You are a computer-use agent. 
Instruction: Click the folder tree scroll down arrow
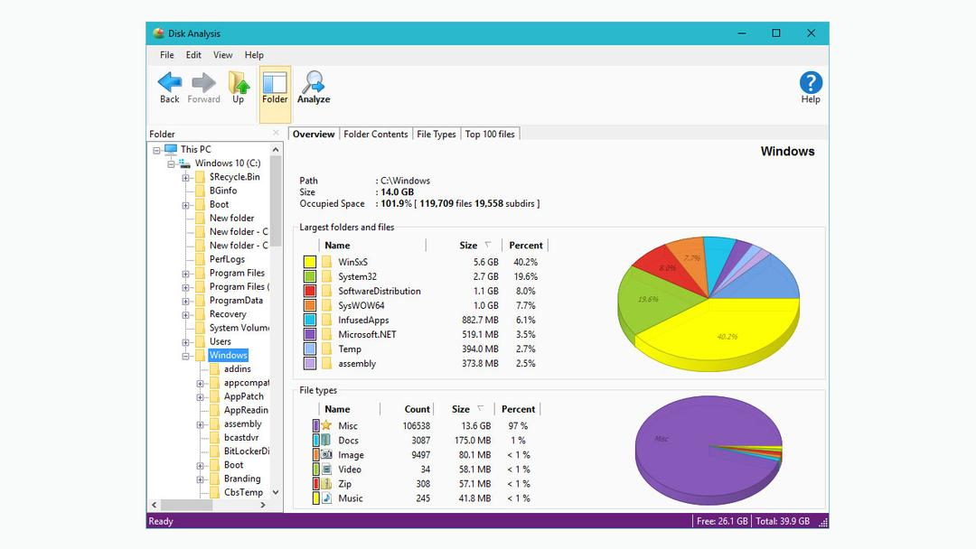click(x=276, y=493)
